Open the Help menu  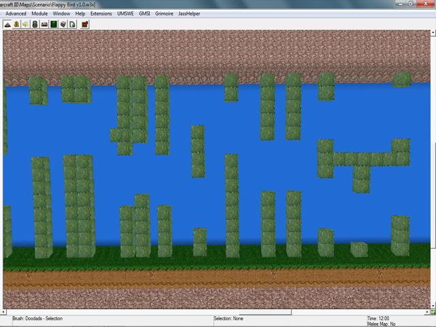80,14
